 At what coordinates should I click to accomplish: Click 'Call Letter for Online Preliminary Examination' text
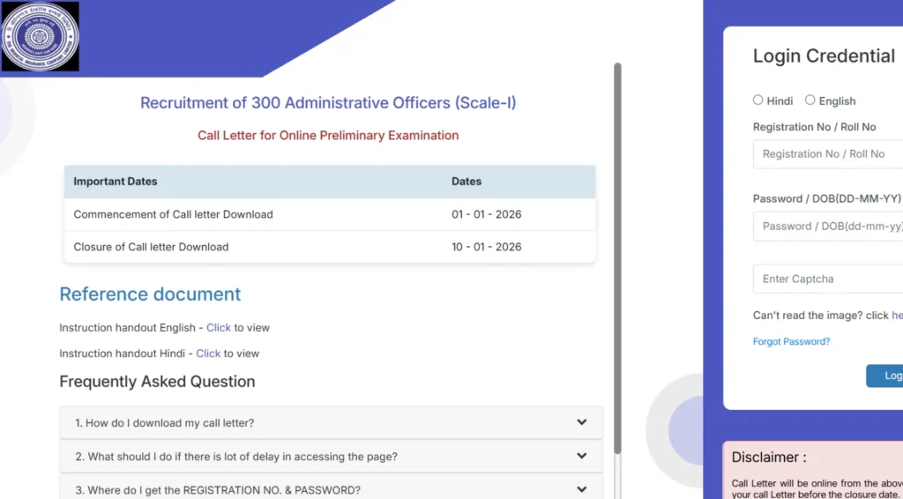tap(328, 136)
